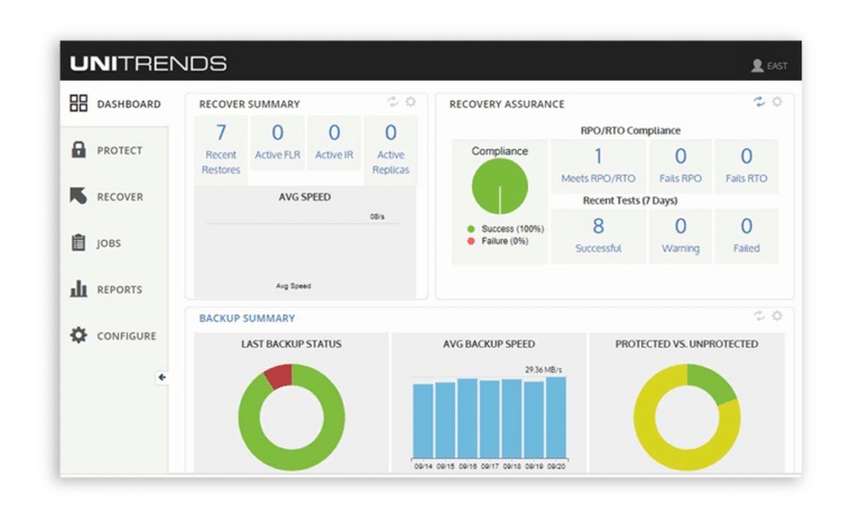Screen dimensions: 861x518
Task: Open the Jobs menu item
Action: point(109,243)
